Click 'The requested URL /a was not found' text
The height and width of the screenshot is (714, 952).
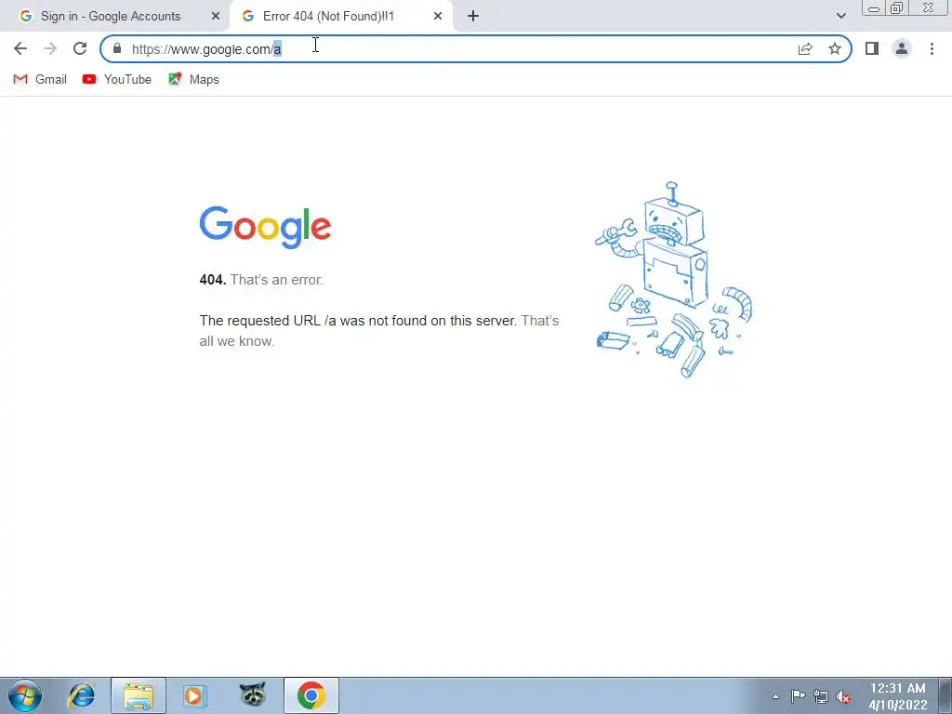tap(358, 321)
